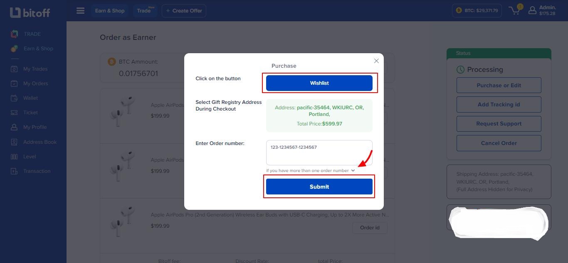This screenshot has height=263, width=568.
Task: Click the Wishlist button
Action: coord(319,83)
